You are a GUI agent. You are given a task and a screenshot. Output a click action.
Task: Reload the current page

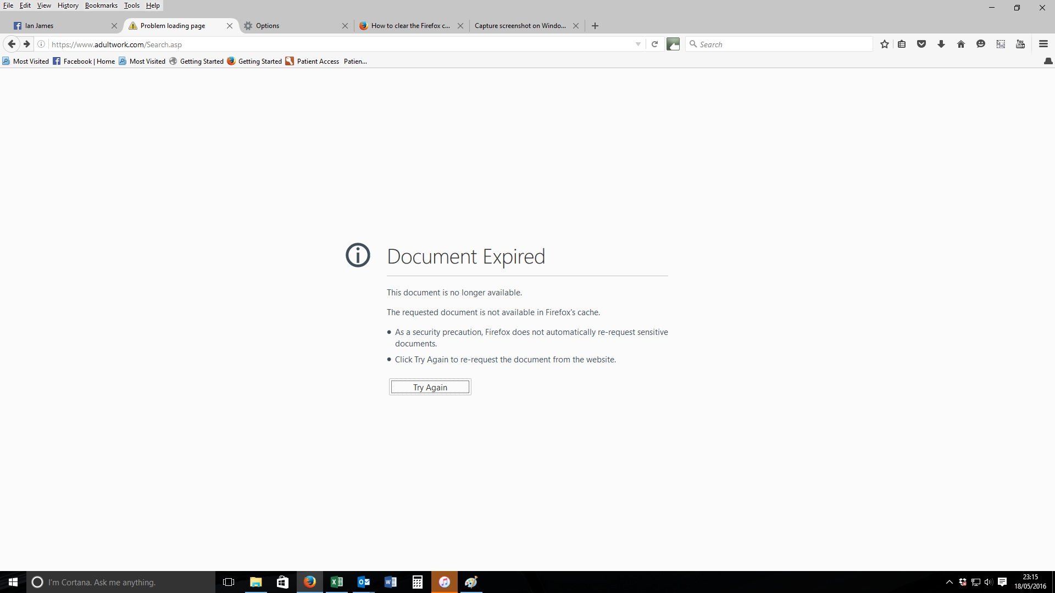(654, 44)
